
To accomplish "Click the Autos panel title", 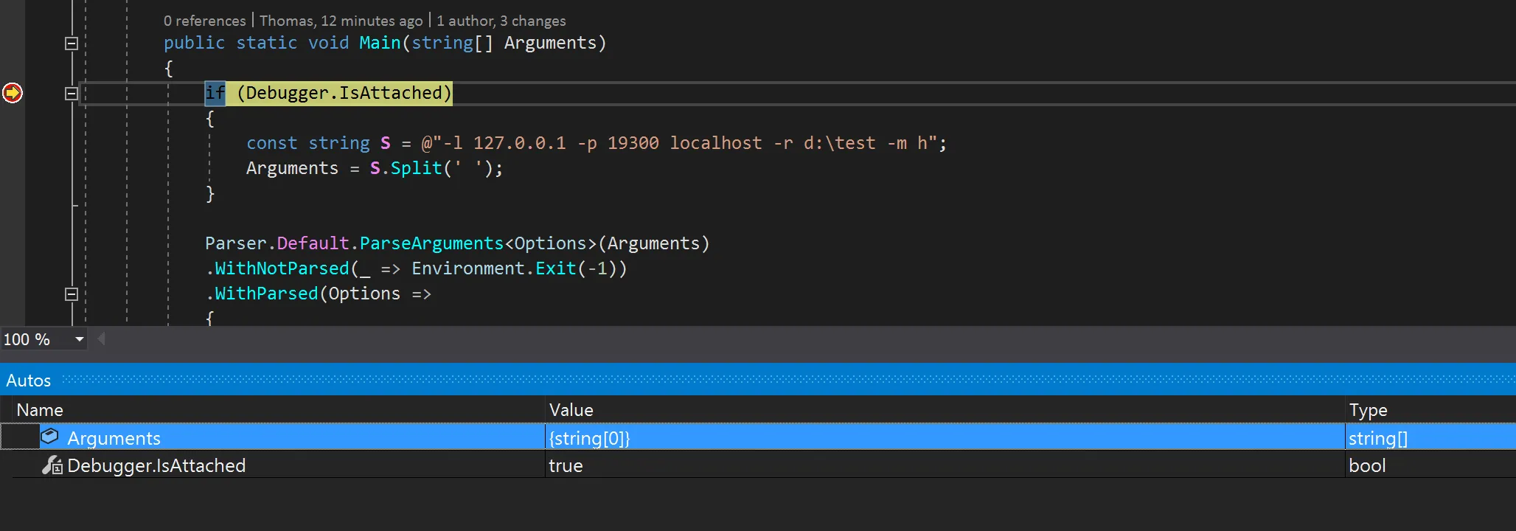I will click(29, 381).
